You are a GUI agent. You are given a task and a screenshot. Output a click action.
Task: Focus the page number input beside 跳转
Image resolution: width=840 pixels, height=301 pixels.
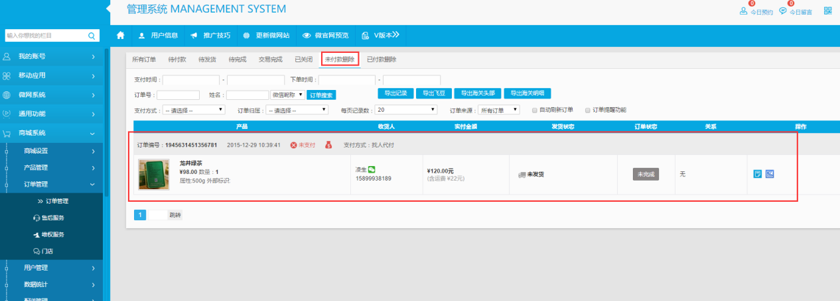(157, 215)
